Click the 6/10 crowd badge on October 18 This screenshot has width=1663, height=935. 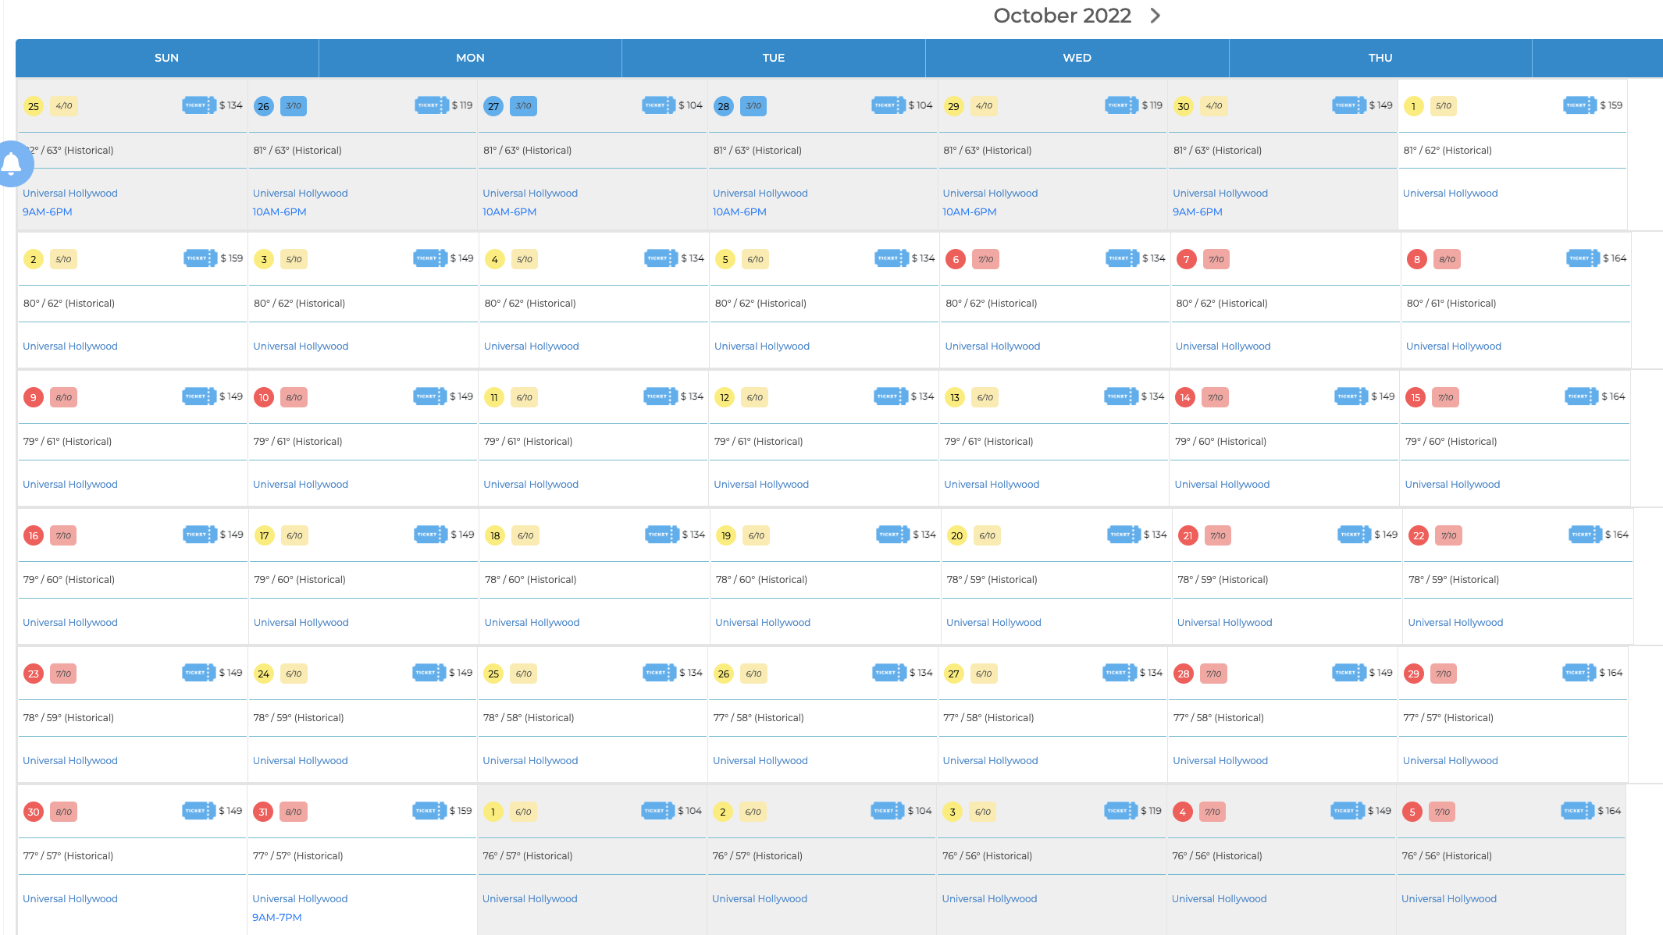coord(525,535)
